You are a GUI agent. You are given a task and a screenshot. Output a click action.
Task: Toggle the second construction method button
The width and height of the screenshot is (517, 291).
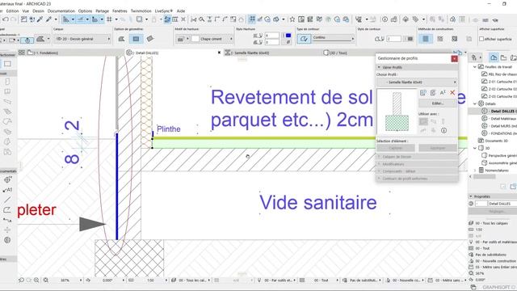pos(439,39)
